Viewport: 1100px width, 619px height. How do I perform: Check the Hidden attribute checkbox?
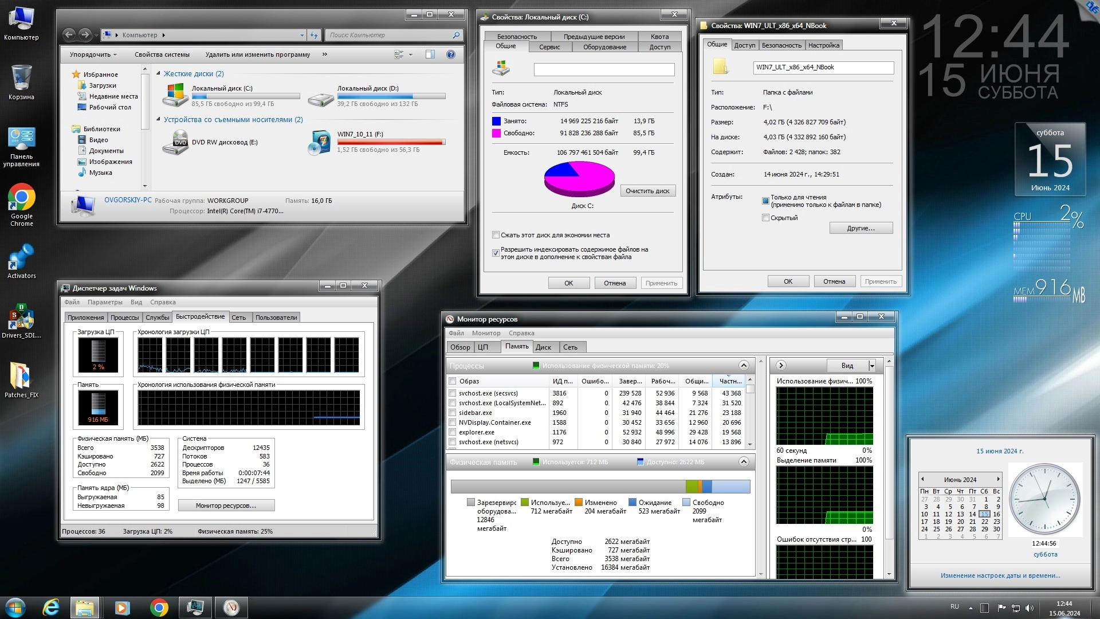coord(765,218)
